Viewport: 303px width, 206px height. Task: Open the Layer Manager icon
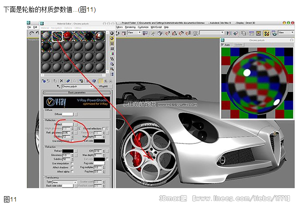(244, 33)
